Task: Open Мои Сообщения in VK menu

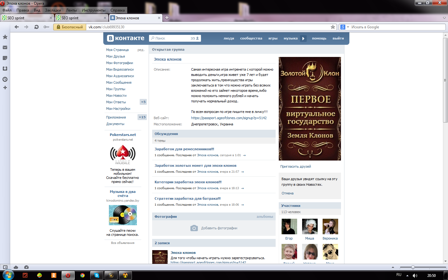Action: tap(119, 82)
